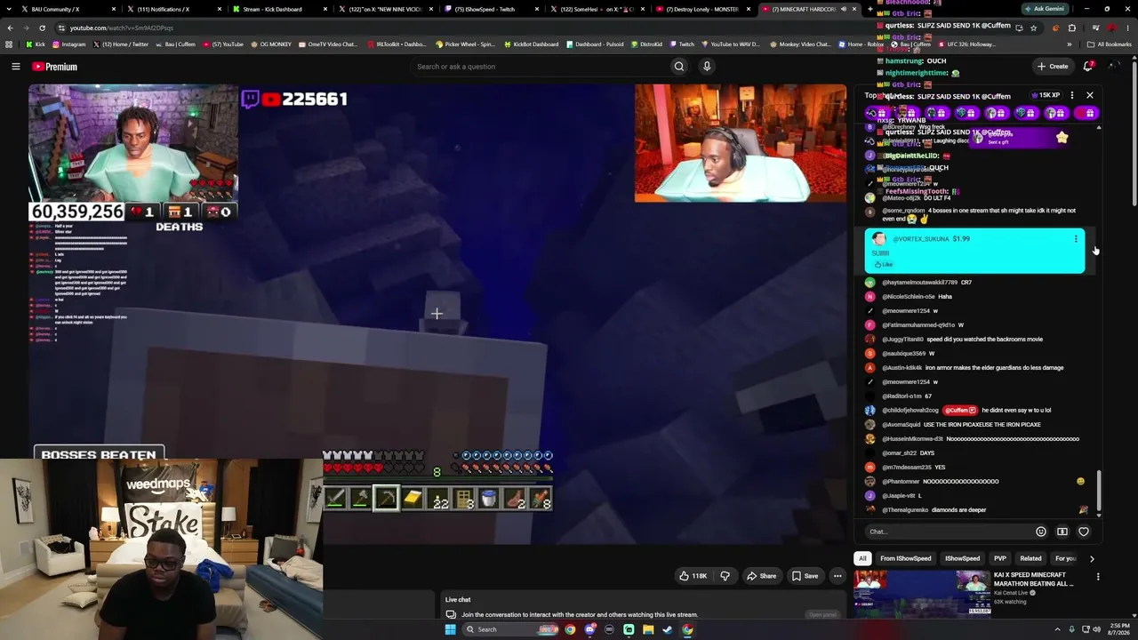
Task: Open live chat options three-dot menu
Action: point(1072,95)
